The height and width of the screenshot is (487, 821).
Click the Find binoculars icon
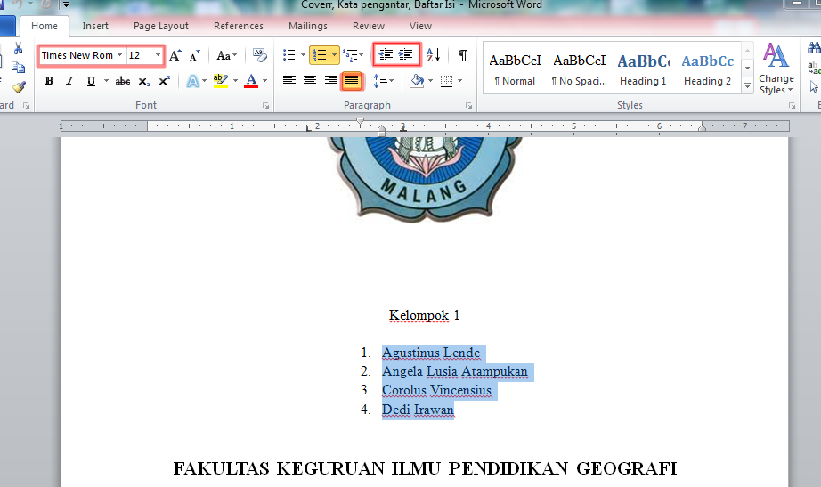pos(814,48)
